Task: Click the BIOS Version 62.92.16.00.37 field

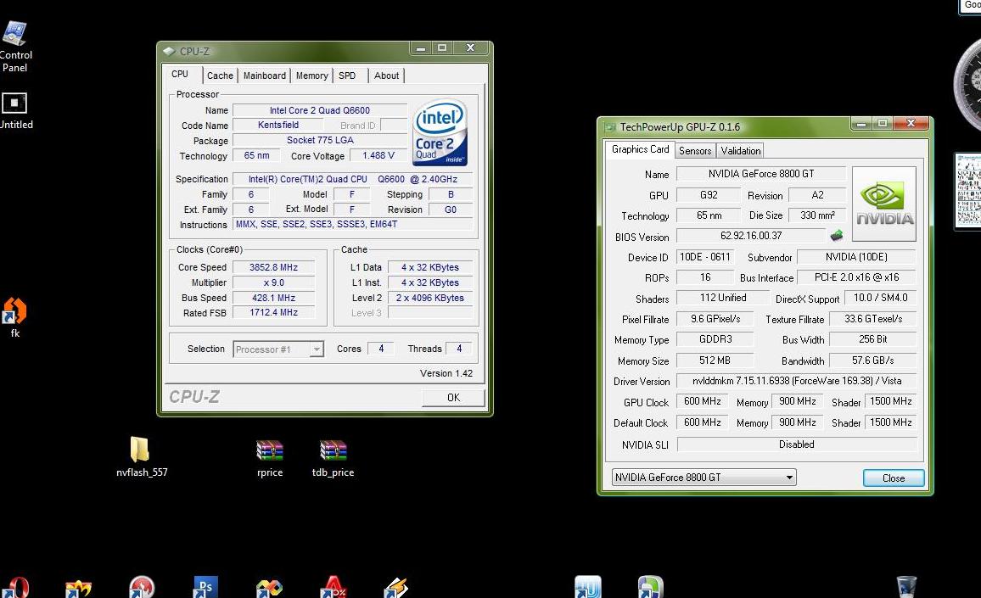Action: tap(751, 236)
